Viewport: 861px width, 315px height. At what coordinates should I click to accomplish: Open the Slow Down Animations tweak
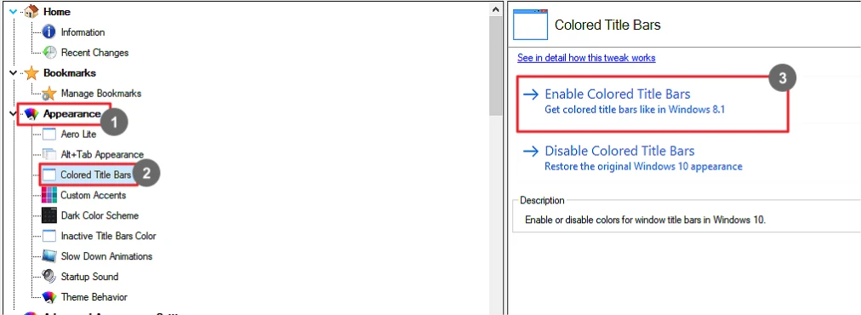[106, 256]
